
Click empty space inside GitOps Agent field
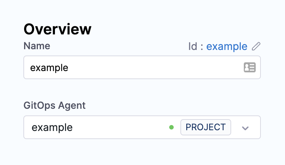click(119, 127)
